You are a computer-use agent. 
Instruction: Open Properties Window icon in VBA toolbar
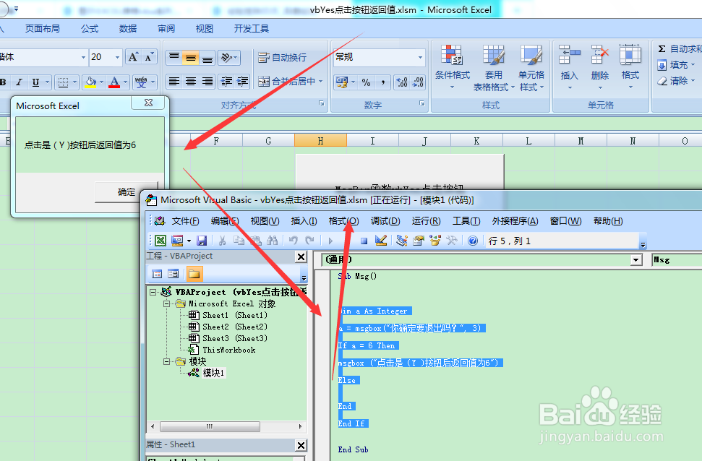pyautogui.click(x=419, y=241)
